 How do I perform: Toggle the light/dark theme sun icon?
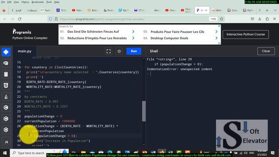point(119,51)
